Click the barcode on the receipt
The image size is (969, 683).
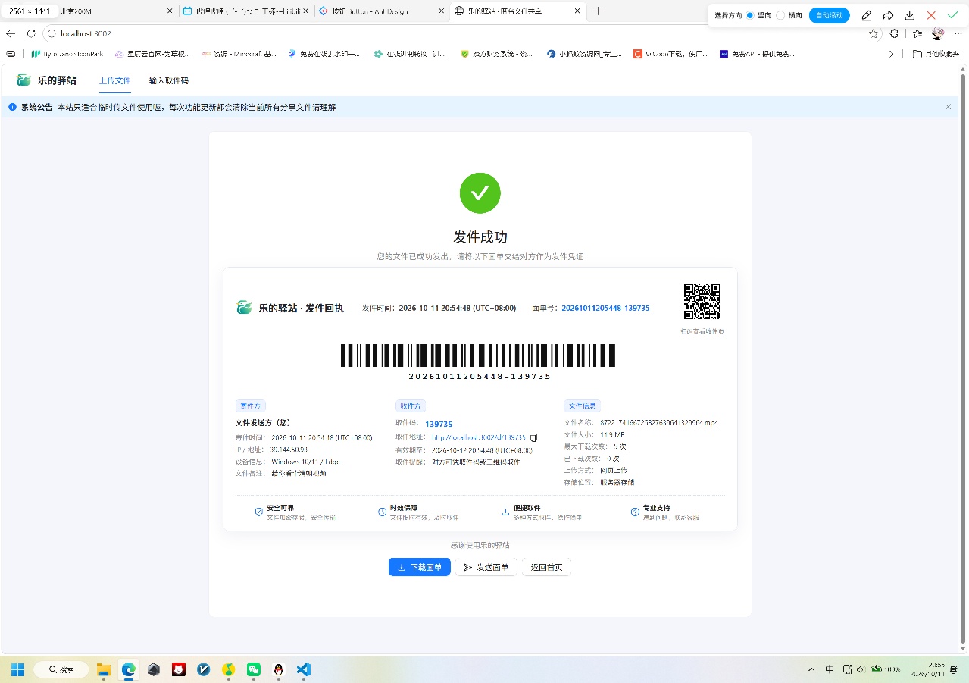tap(478, 356)
